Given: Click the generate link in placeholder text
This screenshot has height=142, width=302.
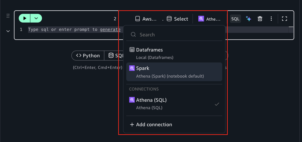Looking at the screenshot, I should tap(110, 30).
